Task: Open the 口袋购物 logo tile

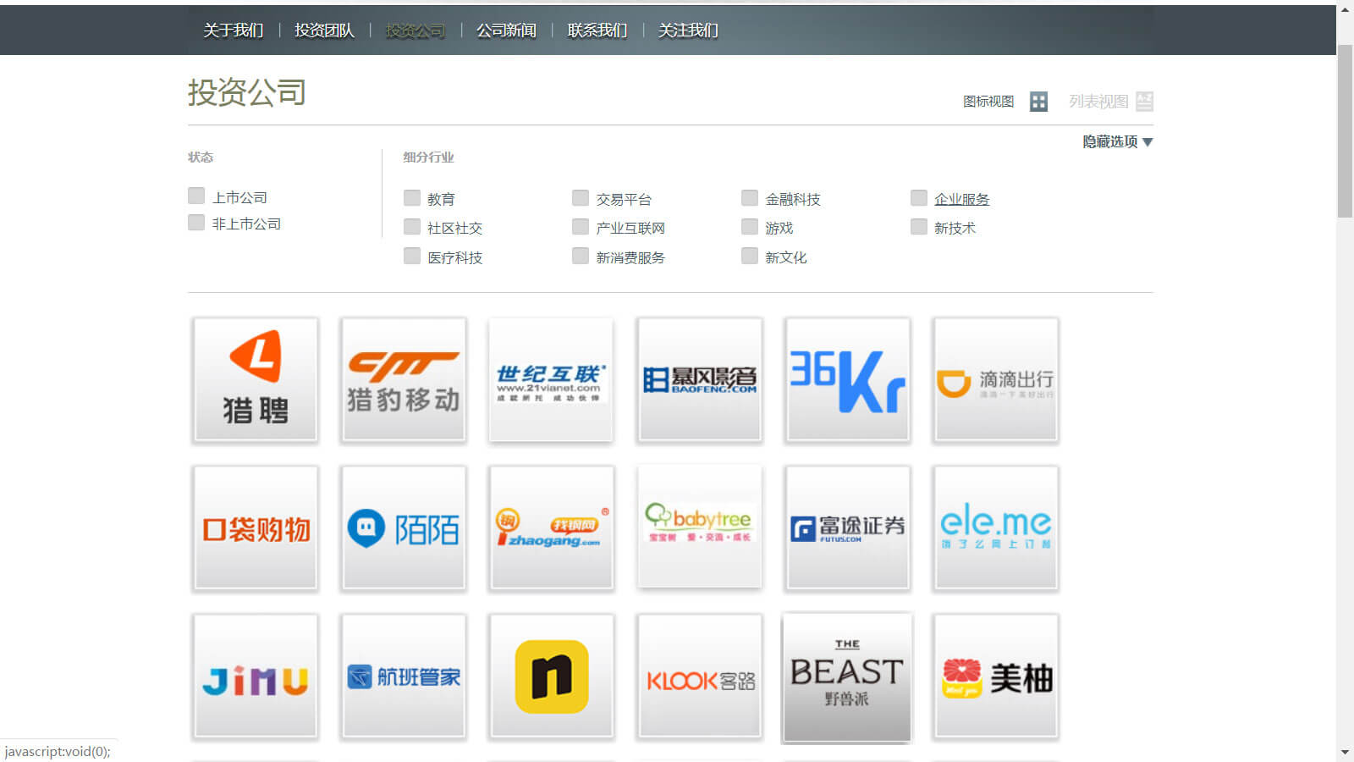Action: click(x=256, y=528)
